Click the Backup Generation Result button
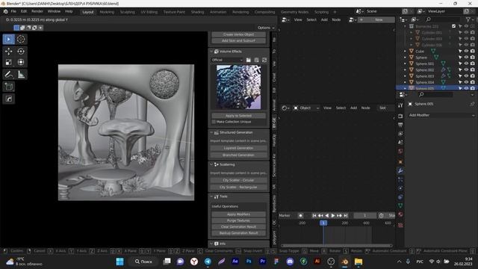 tap(238, 233)
